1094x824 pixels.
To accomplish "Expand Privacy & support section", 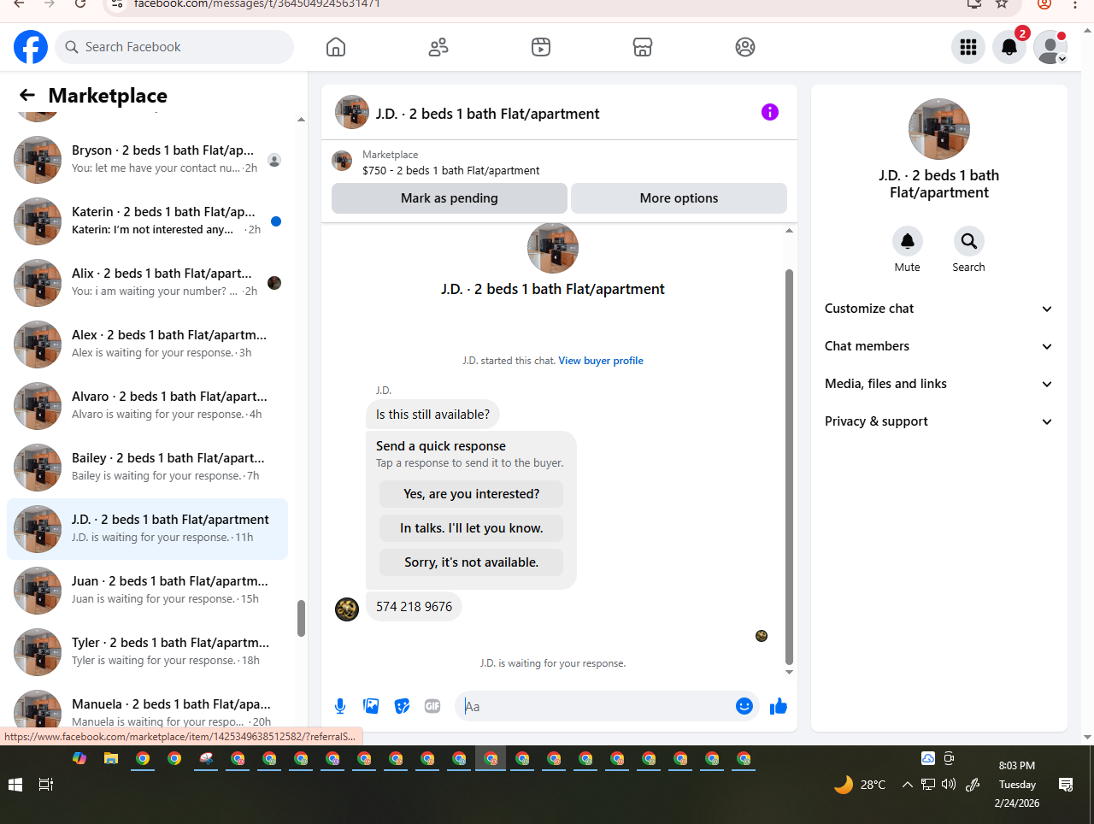I will pos(938,421).
